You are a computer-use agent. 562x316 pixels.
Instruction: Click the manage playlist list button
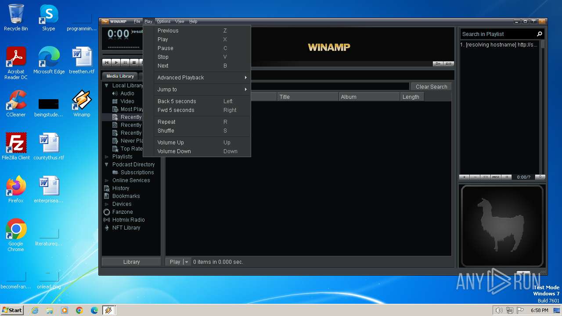coord(506,177)
